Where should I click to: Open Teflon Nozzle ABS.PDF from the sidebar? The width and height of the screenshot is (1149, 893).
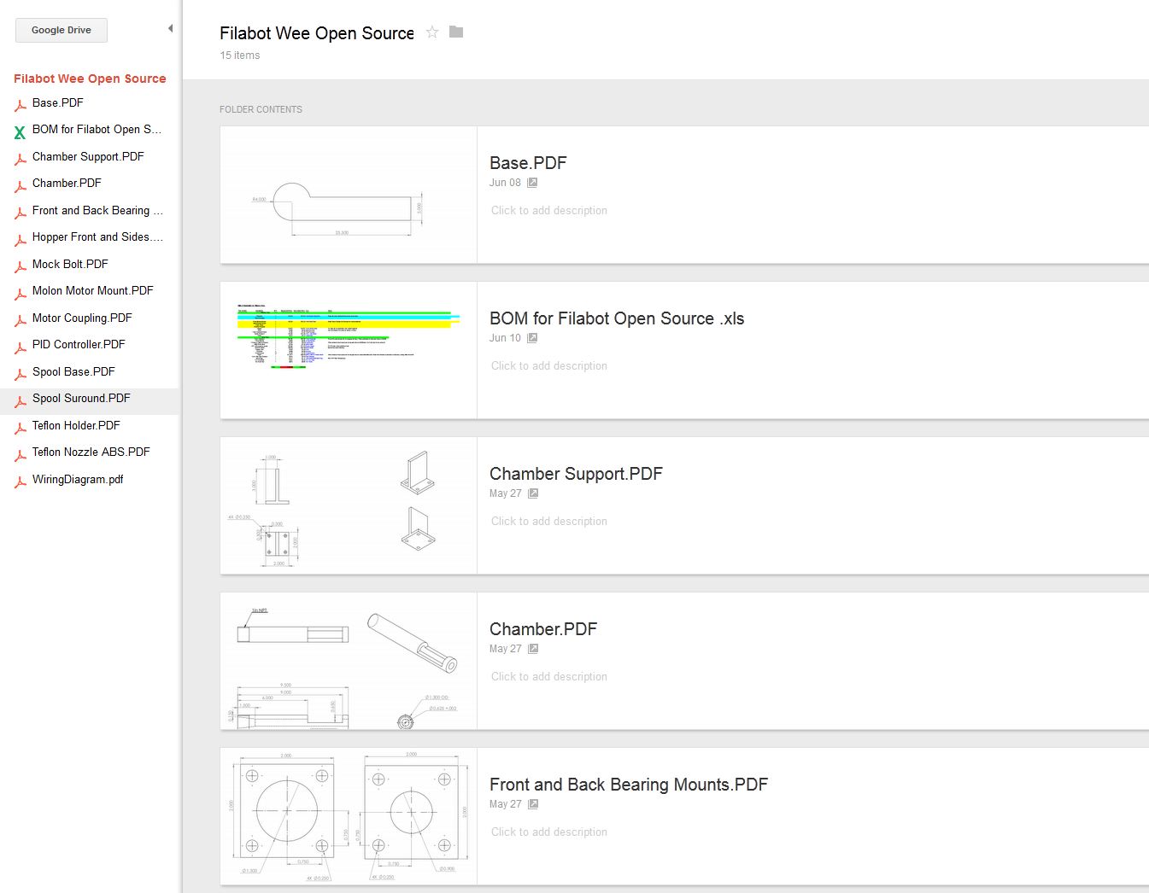[91, 452]
